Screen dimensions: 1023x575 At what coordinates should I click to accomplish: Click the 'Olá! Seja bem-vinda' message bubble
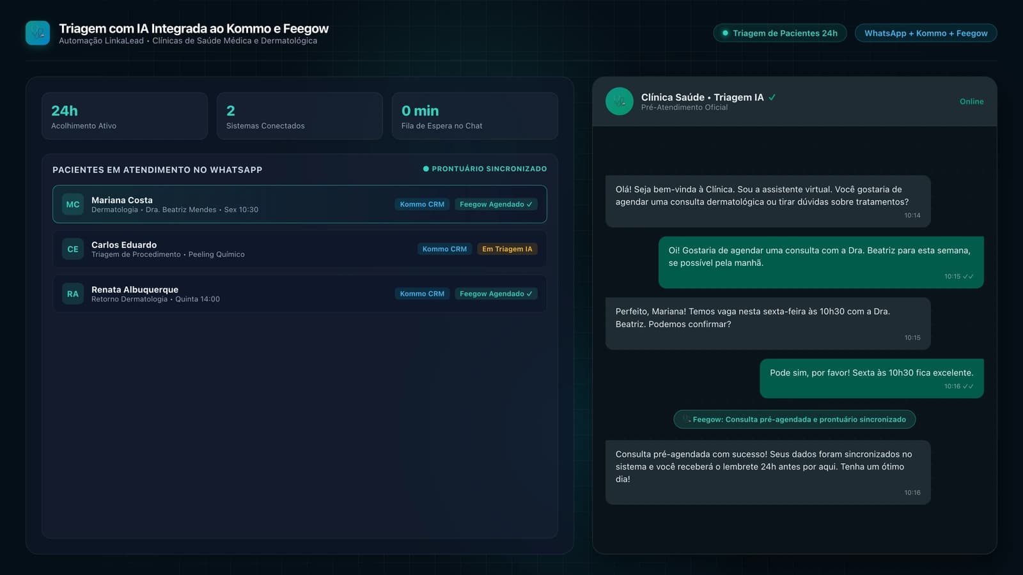[x=768, y=201]
